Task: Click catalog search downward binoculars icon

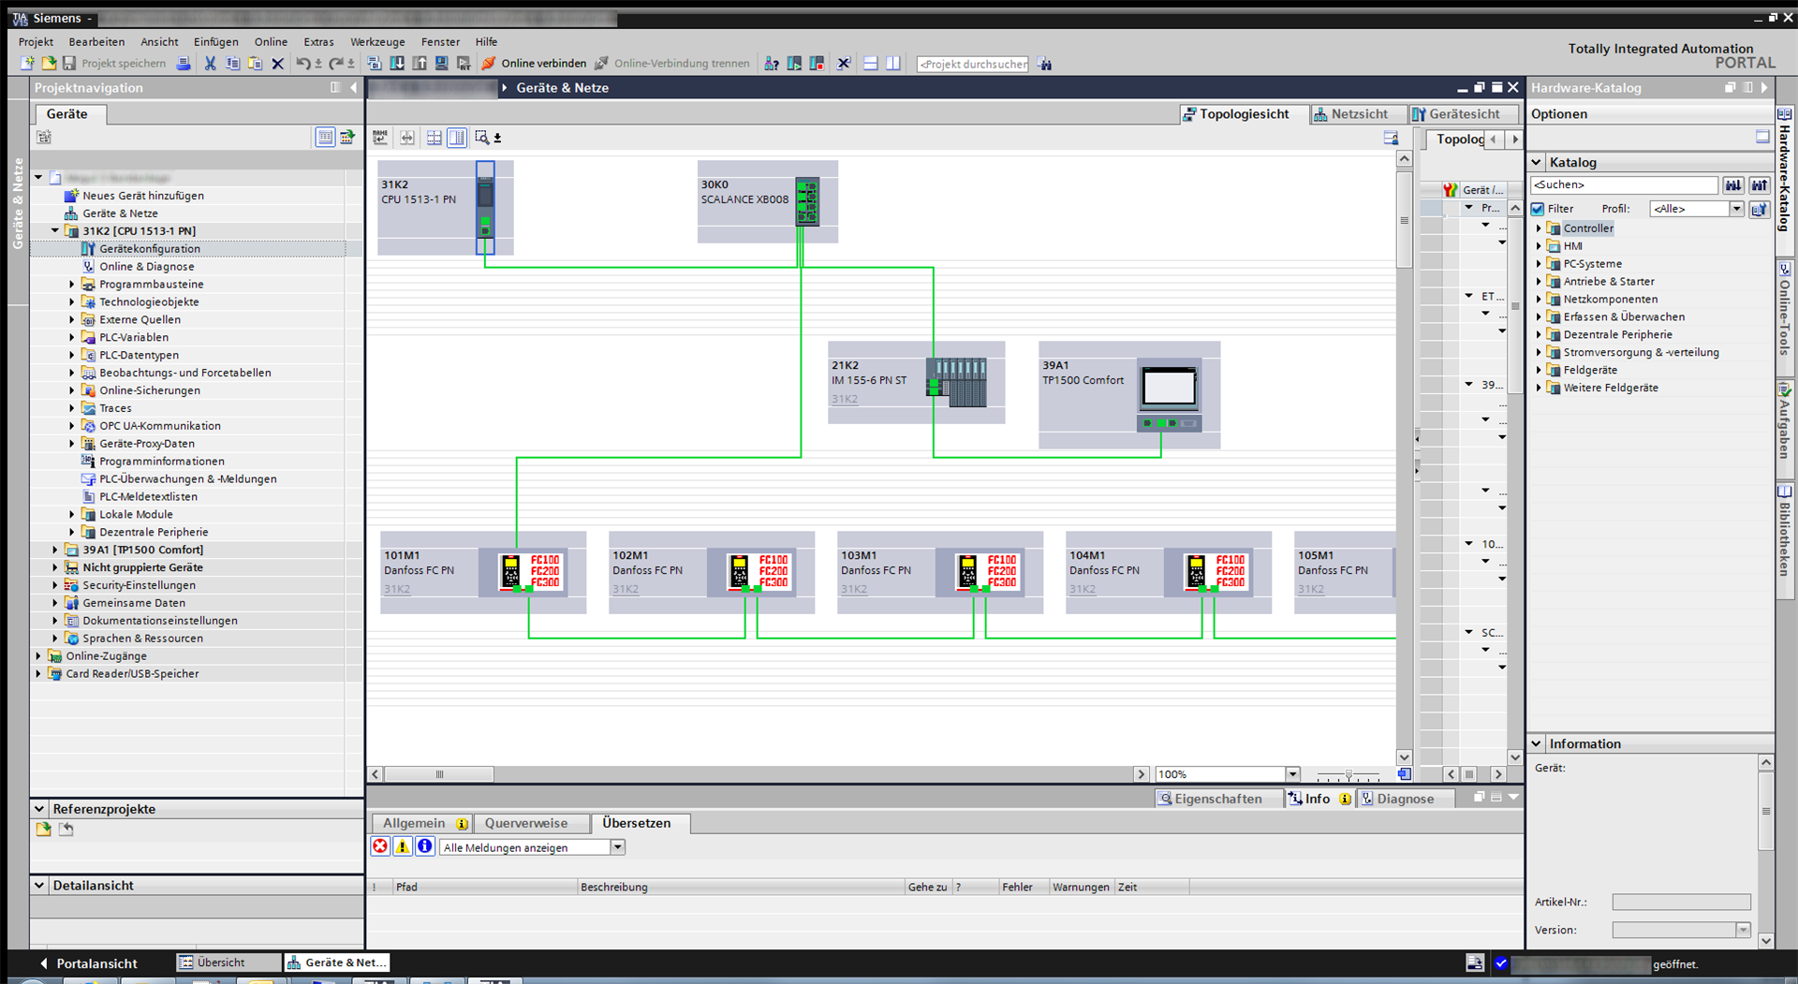Action: pyautogui.click(x=1733, y=185)
